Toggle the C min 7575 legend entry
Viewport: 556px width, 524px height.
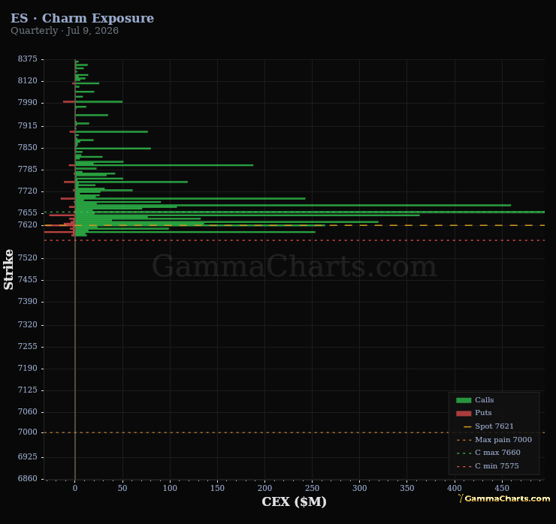click(488, 466)
